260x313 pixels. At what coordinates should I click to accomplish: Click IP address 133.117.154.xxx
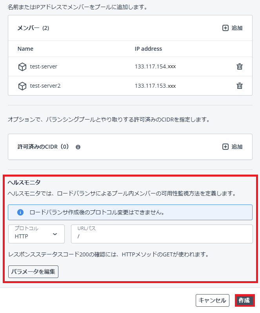tap(155, 66)
